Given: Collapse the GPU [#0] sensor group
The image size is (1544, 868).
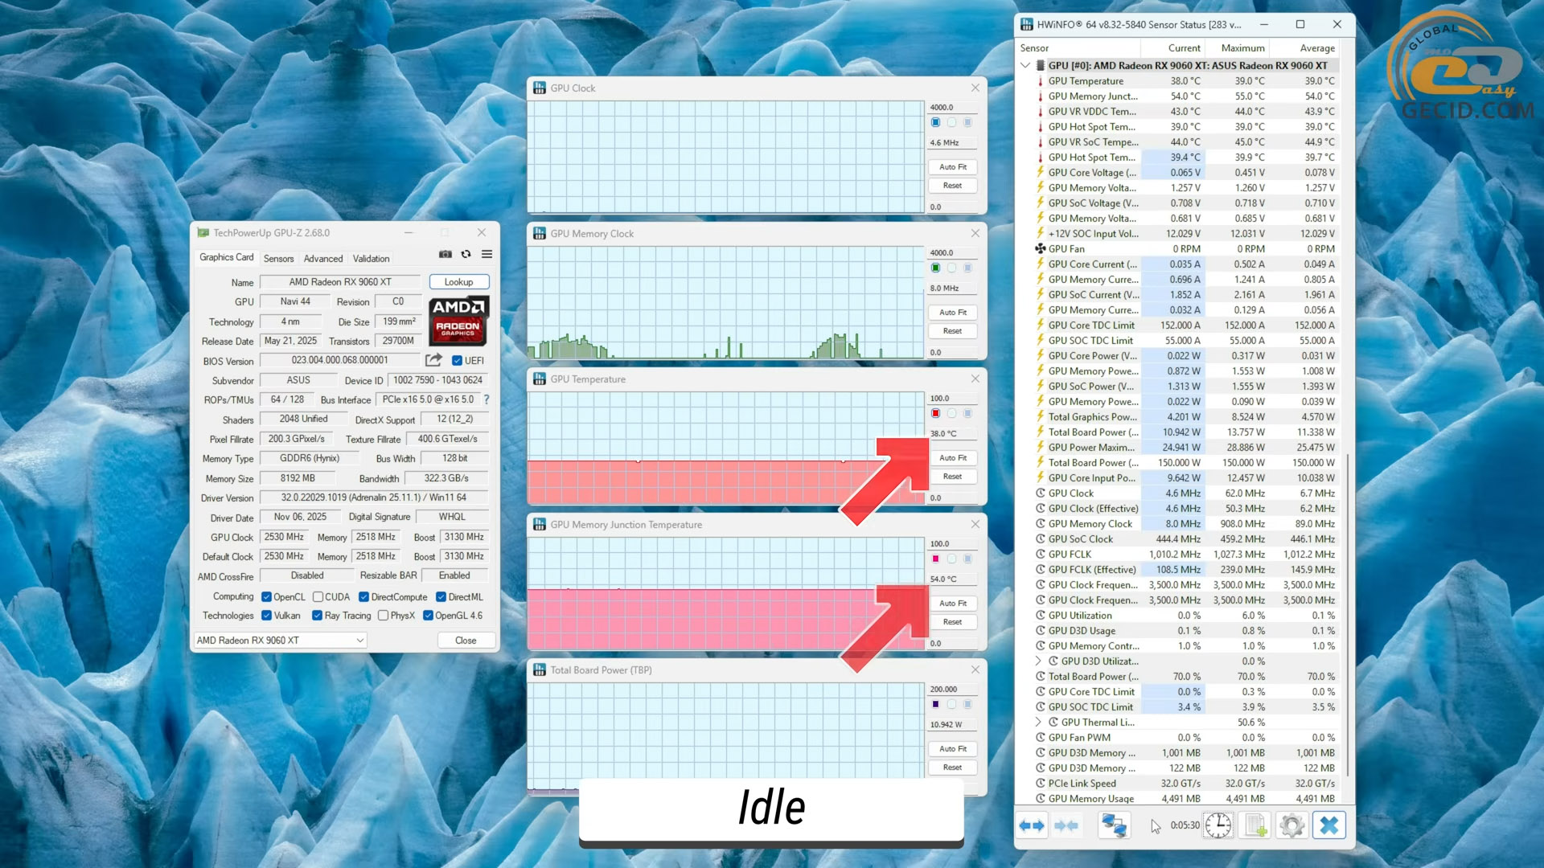Looking at the screenshot, I should (x=1025, y=65).
